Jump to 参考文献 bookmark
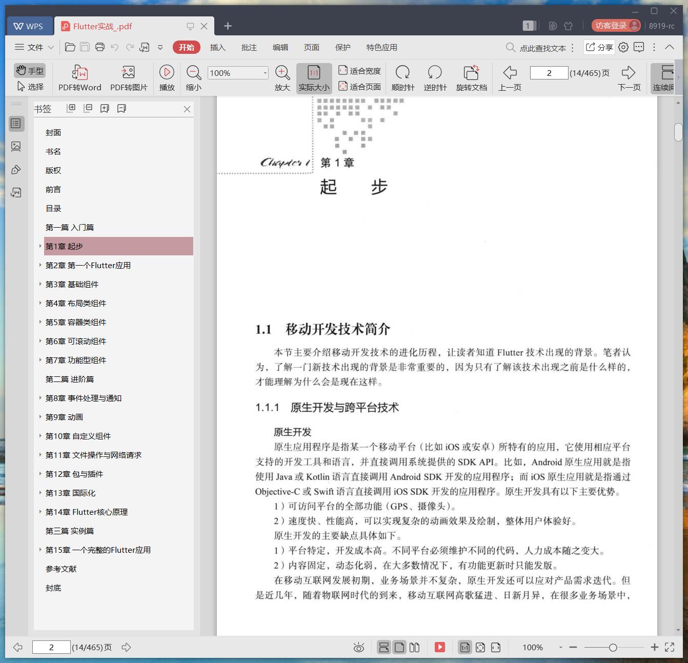688x663 pixels. tap(61, 569)
